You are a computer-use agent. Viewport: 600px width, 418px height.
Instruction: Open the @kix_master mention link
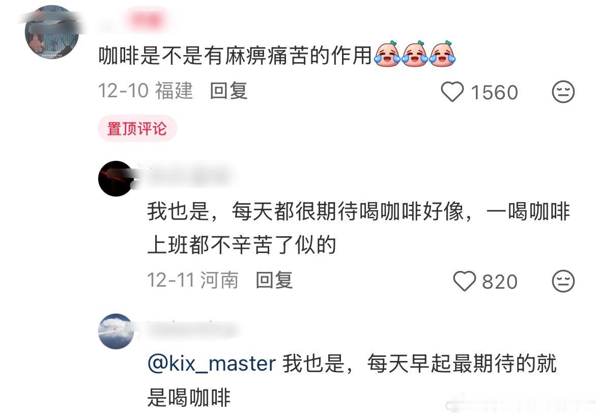point(212,363)
